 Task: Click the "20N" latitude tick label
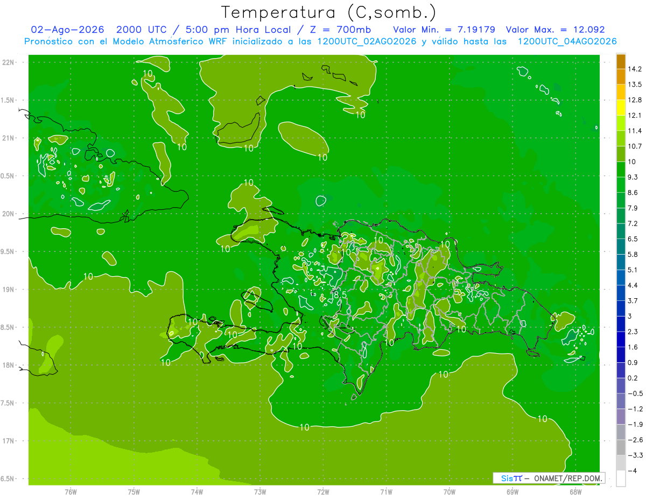click(8, 214)
